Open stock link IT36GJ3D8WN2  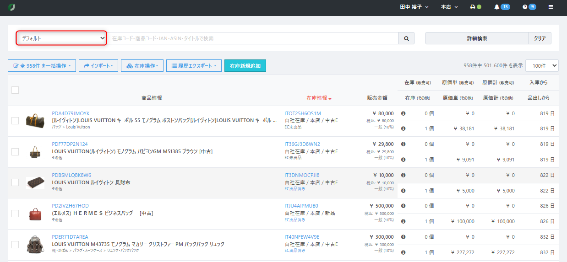click(x=302, y=144)
